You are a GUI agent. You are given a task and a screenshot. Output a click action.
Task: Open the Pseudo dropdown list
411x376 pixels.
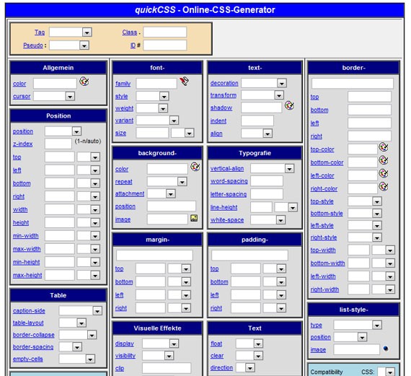(x=84, y=45)
